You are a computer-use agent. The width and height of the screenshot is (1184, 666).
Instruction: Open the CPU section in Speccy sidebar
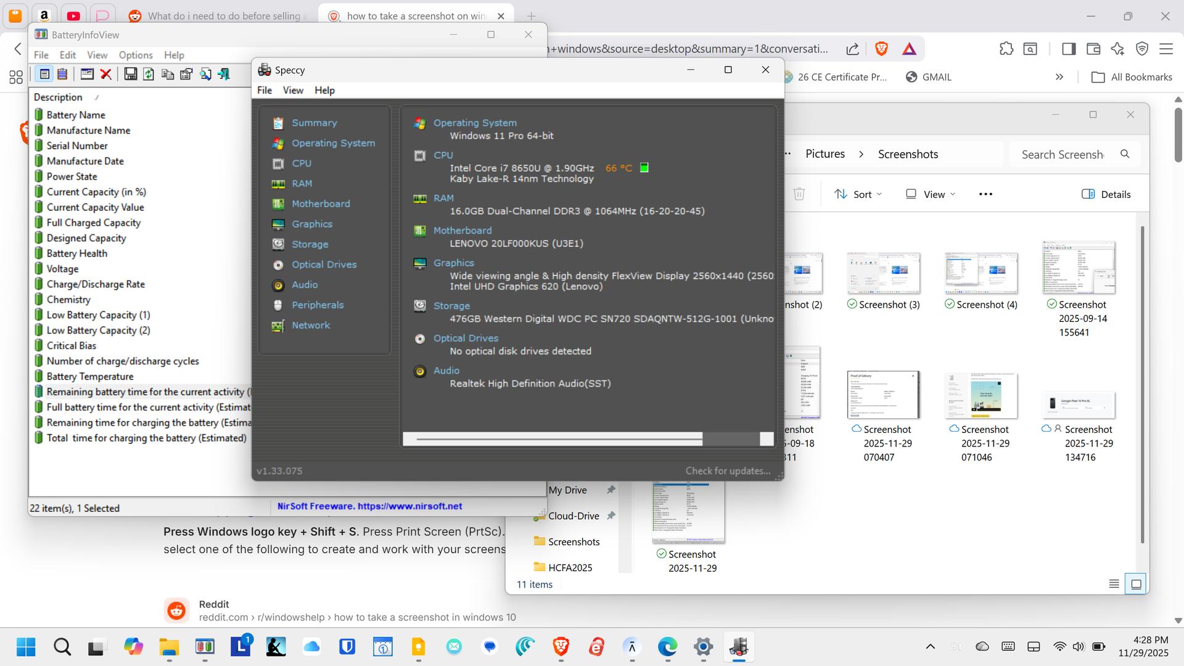301,163
